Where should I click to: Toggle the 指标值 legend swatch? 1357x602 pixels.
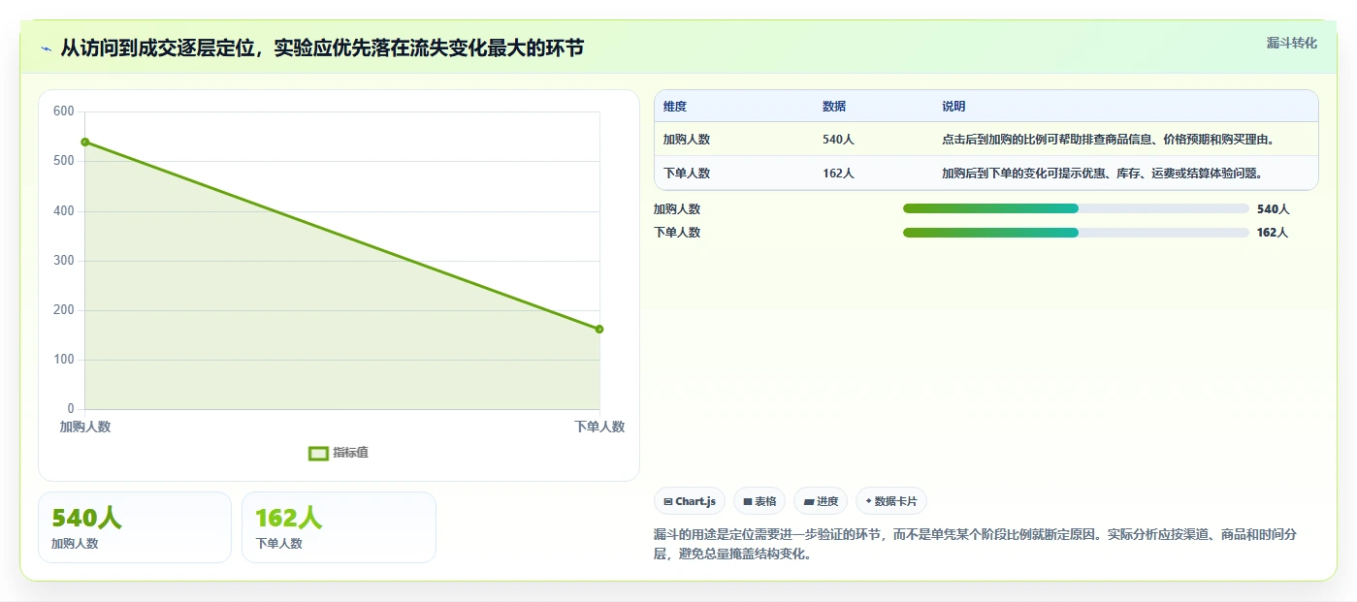[x=318, y=453]
